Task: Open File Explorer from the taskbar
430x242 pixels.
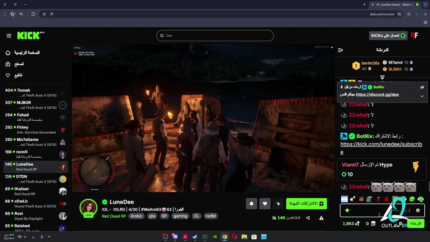Action: click(244, 237)
